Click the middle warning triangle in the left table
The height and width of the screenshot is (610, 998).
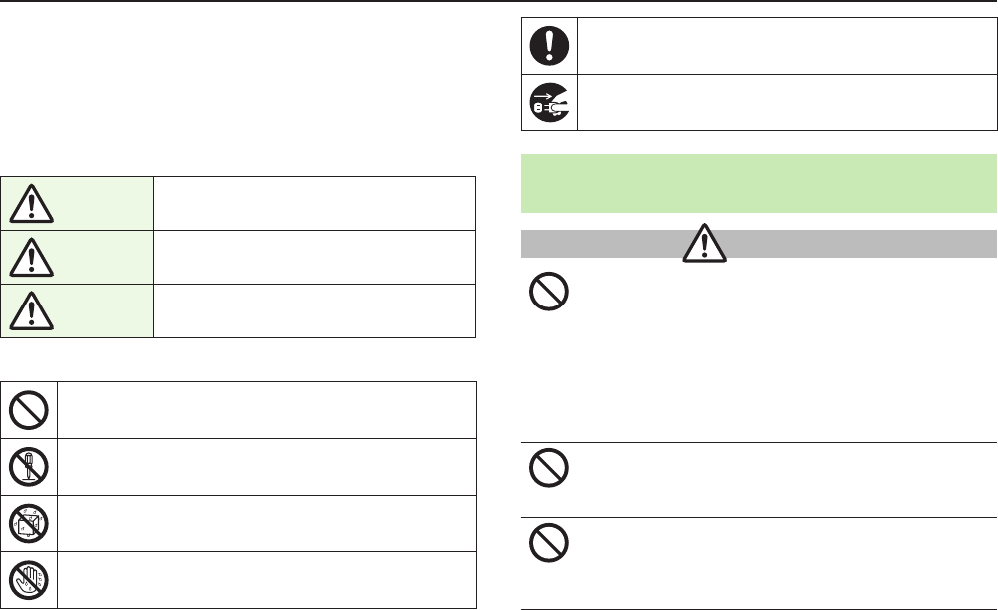click(x=29, y=259)
